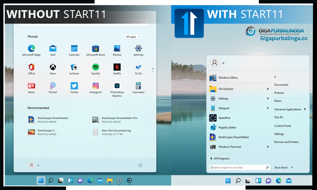Open Search on the left taskbar

[51, 180]
